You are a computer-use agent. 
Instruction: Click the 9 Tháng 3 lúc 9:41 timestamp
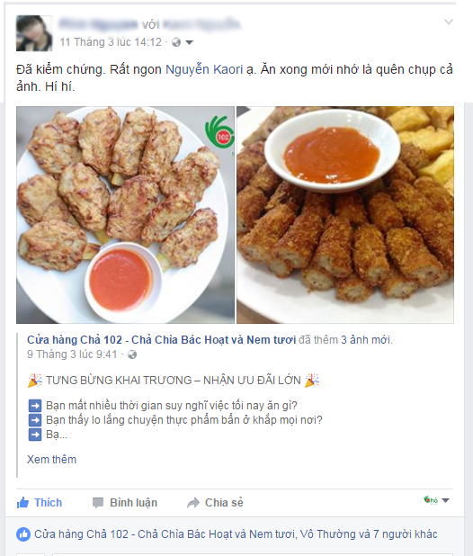(x=72, y=354)
